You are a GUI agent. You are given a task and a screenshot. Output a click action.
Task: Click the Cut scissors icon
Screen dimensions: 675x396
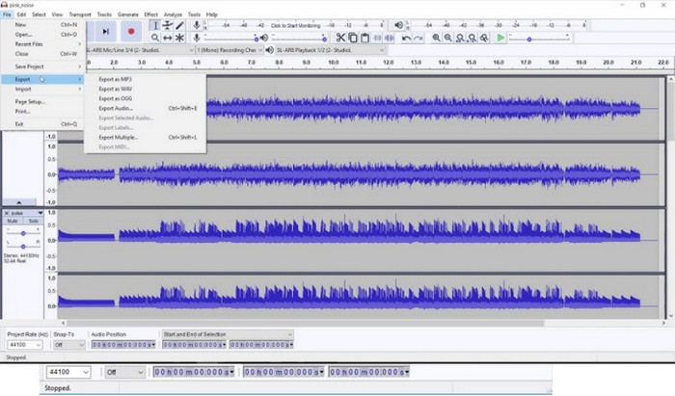(340, 38)
